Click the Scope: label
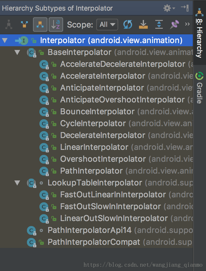 80,25
